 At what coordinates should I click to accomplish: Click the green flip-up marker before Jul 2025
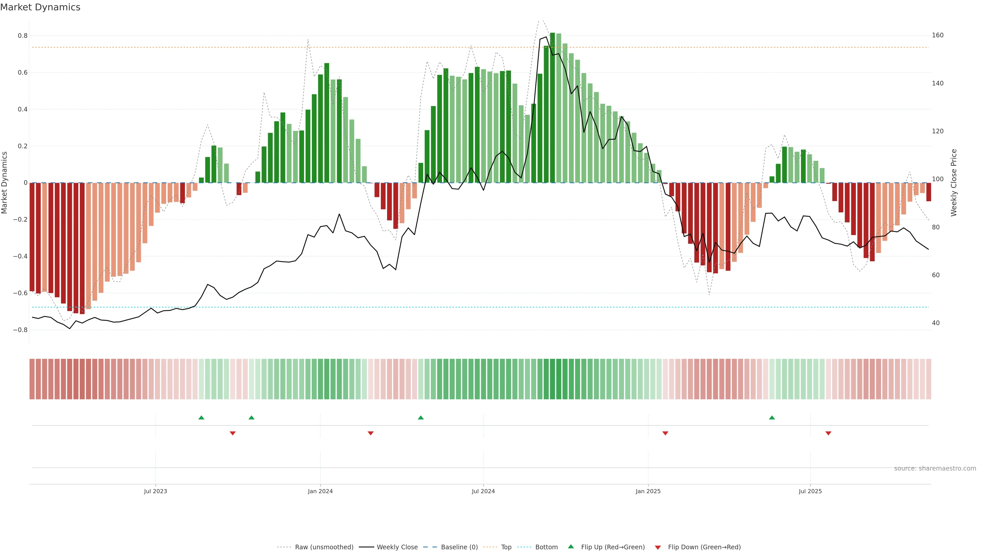(x=772, y=418)
